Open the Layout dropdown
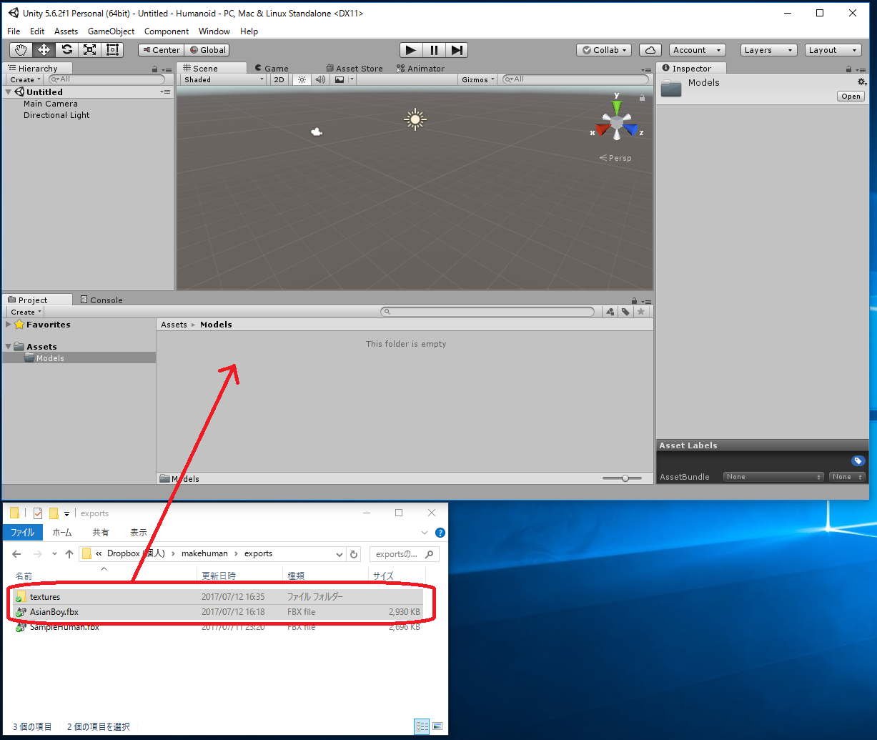 [x=833, y=50]
